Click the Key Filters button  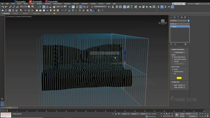tap(193, 116)
